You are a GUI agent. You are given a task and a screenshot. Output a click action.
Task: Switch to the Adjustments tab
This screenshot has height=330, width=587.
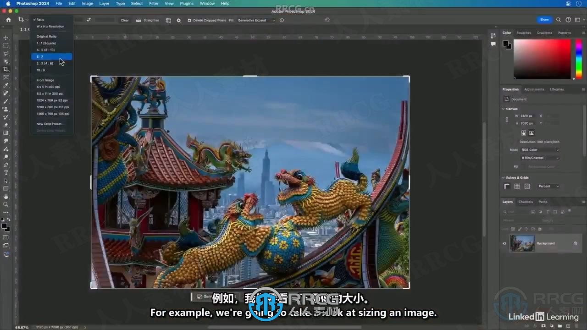pyautogui.click(x=534, y=89)
